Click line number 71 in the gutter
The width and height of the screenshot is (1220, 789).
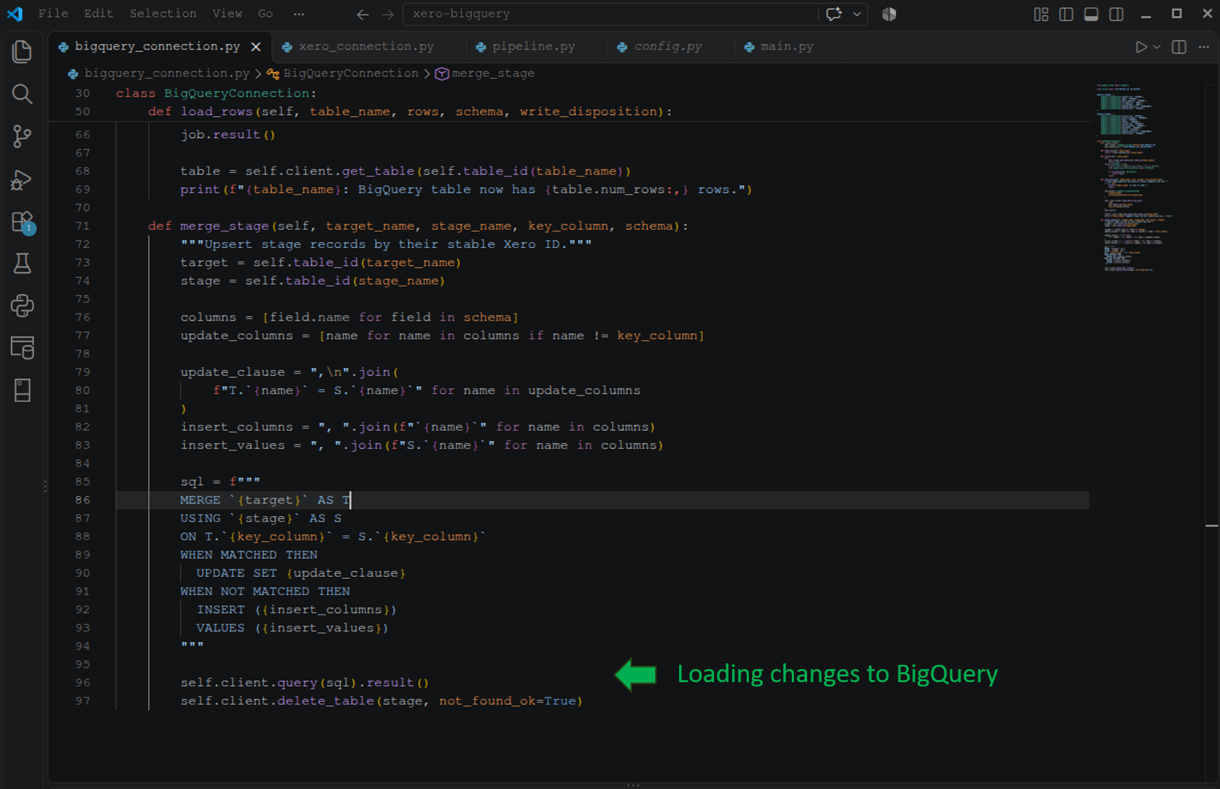click(83, 226)
